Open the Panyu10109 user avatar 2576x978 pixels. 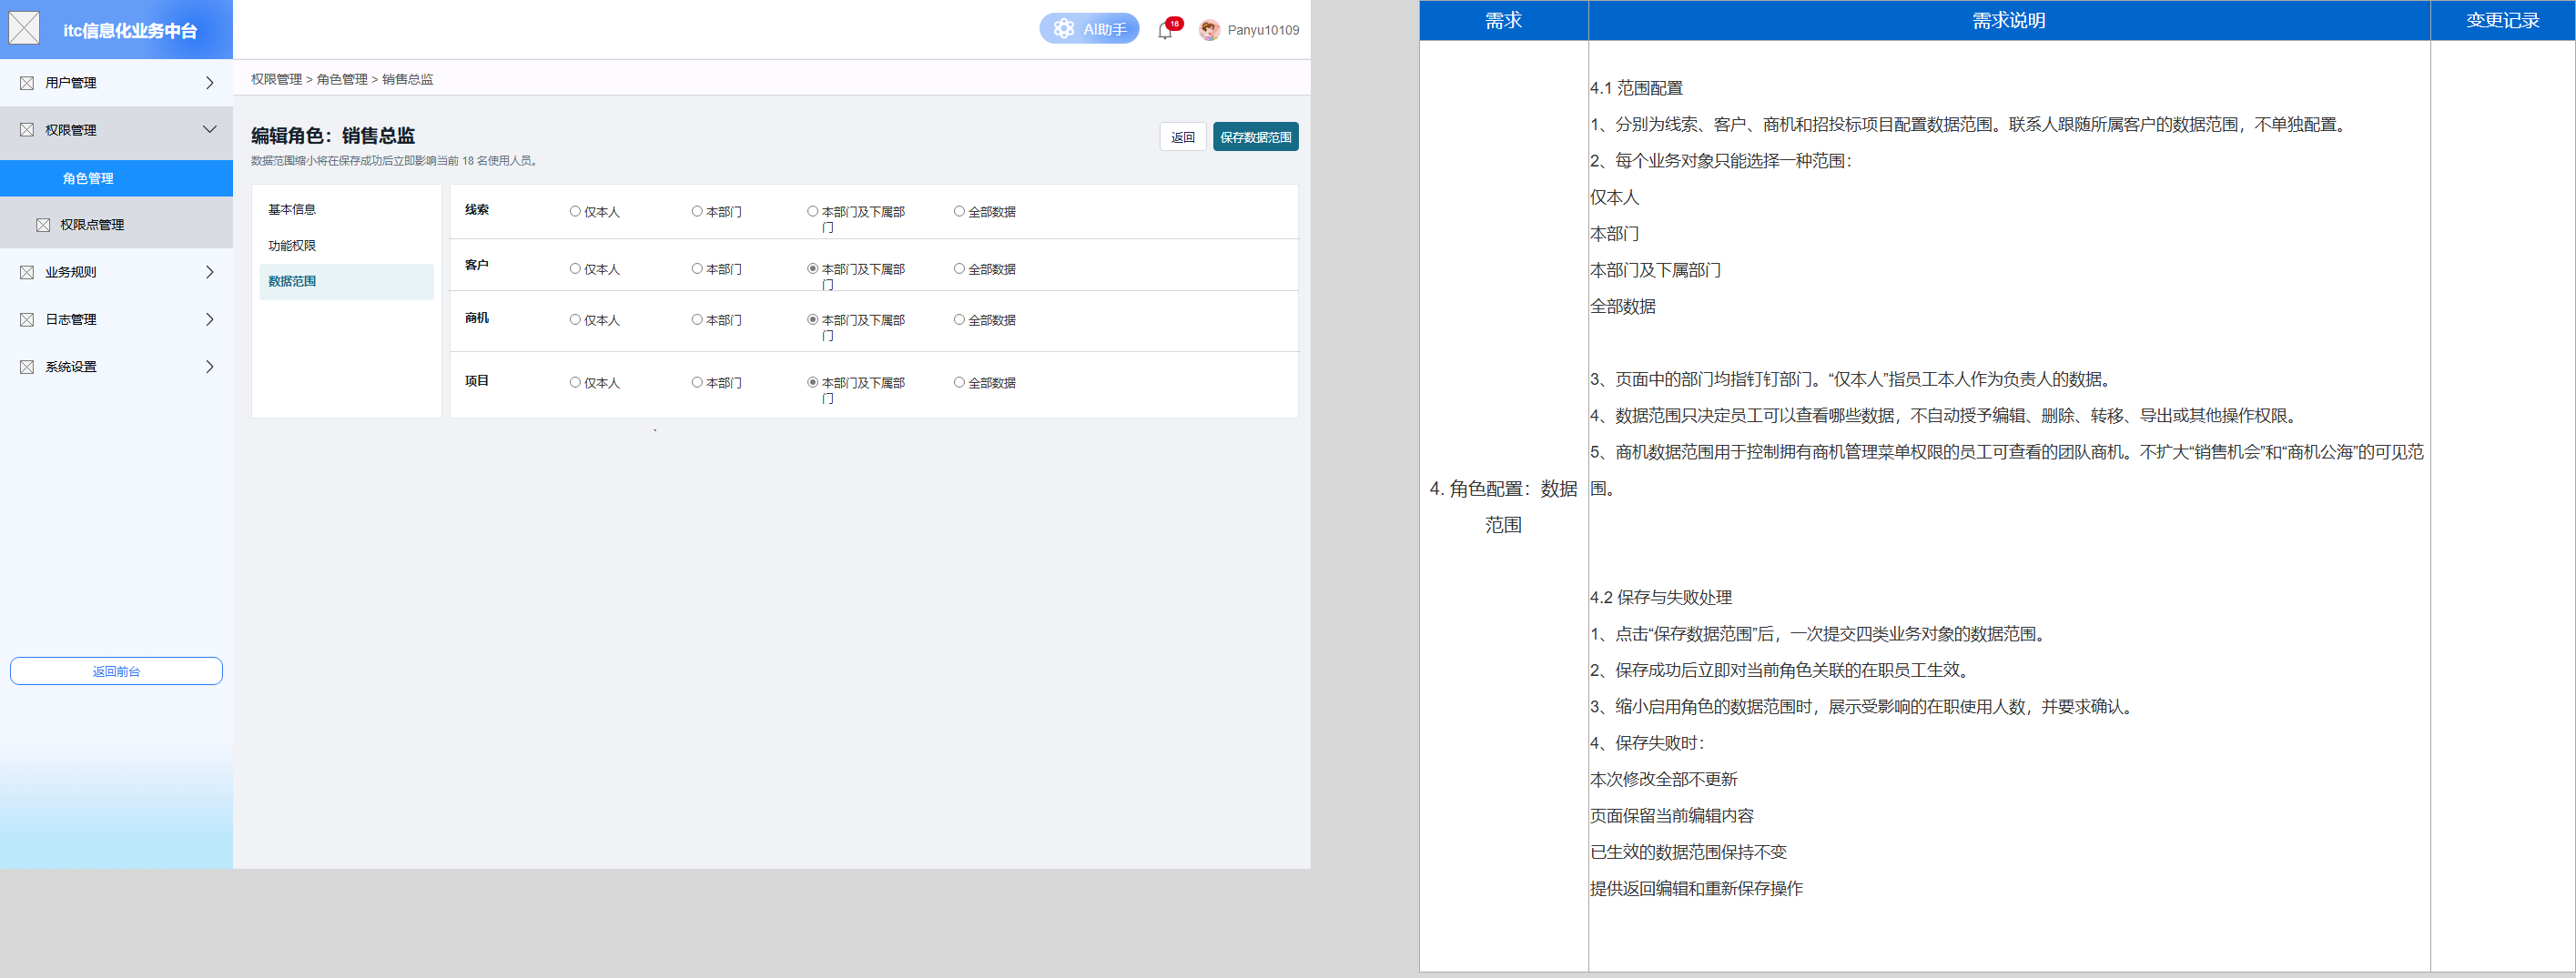1209,30
